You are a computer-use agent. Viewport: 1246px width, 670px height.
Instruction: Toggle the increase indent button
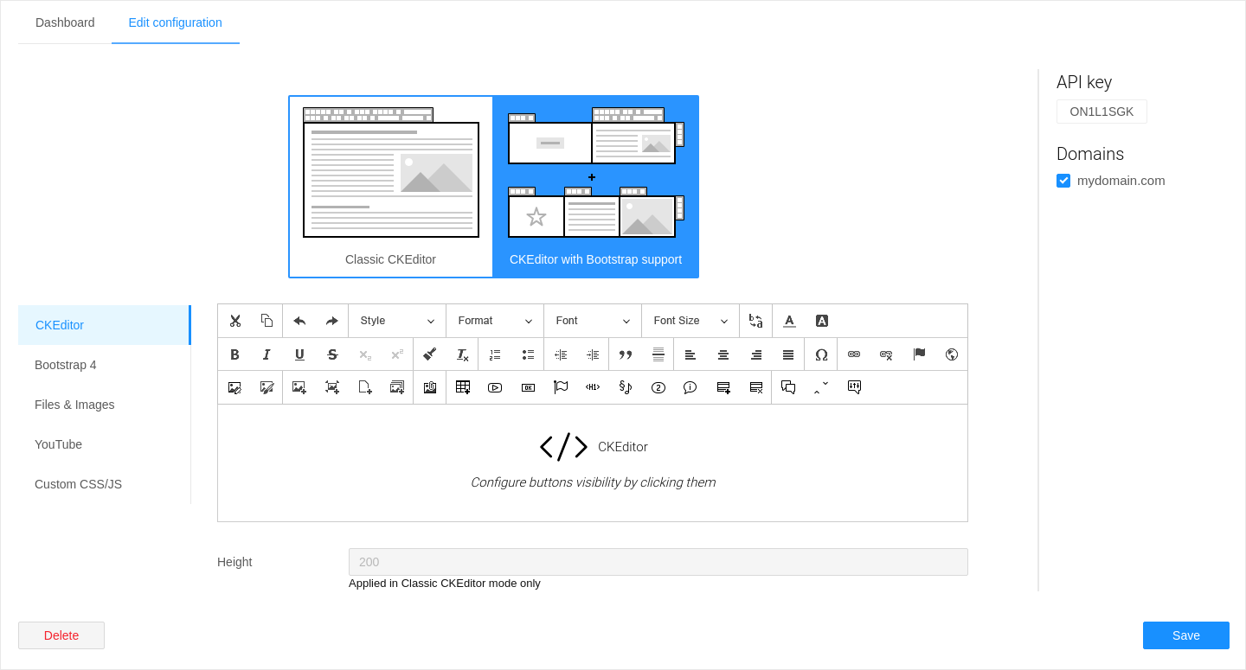(593, 354)
